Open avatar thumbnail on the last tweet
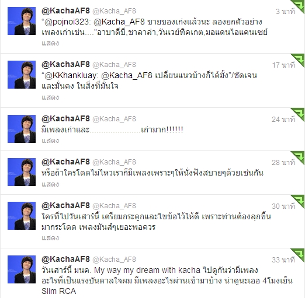The height and width of the screenshot is (298, 305). tap(22, 269)
